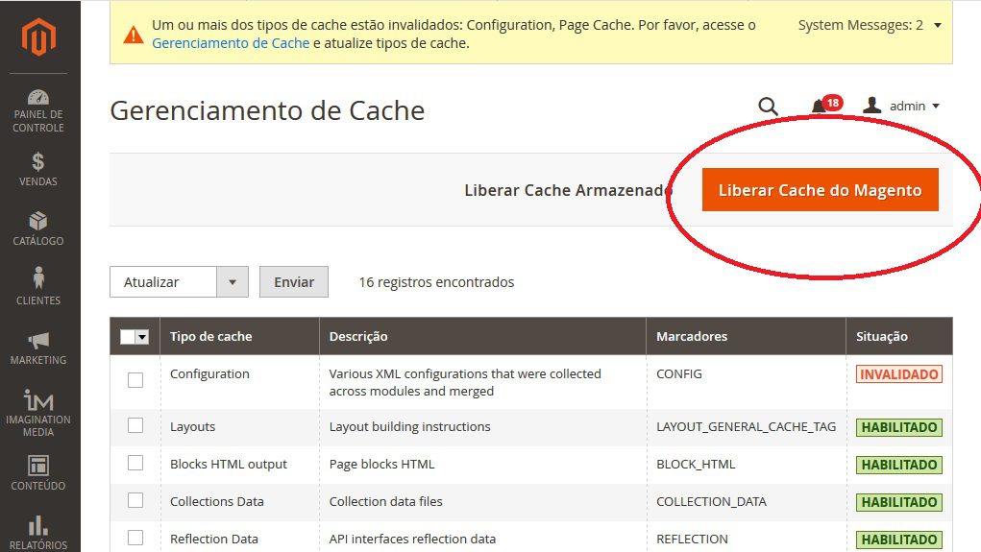Open the Atualizar action dropdown
981x552 pixels.
pyautogui.click(x=179, y=282)
